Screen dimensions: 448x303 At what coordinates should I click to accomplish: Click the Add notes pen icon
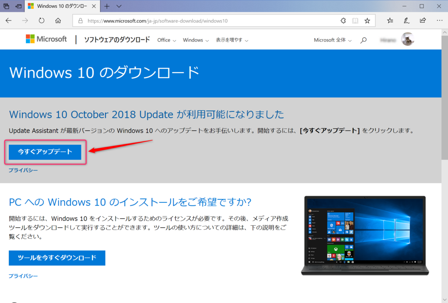[x=406, y=21]
